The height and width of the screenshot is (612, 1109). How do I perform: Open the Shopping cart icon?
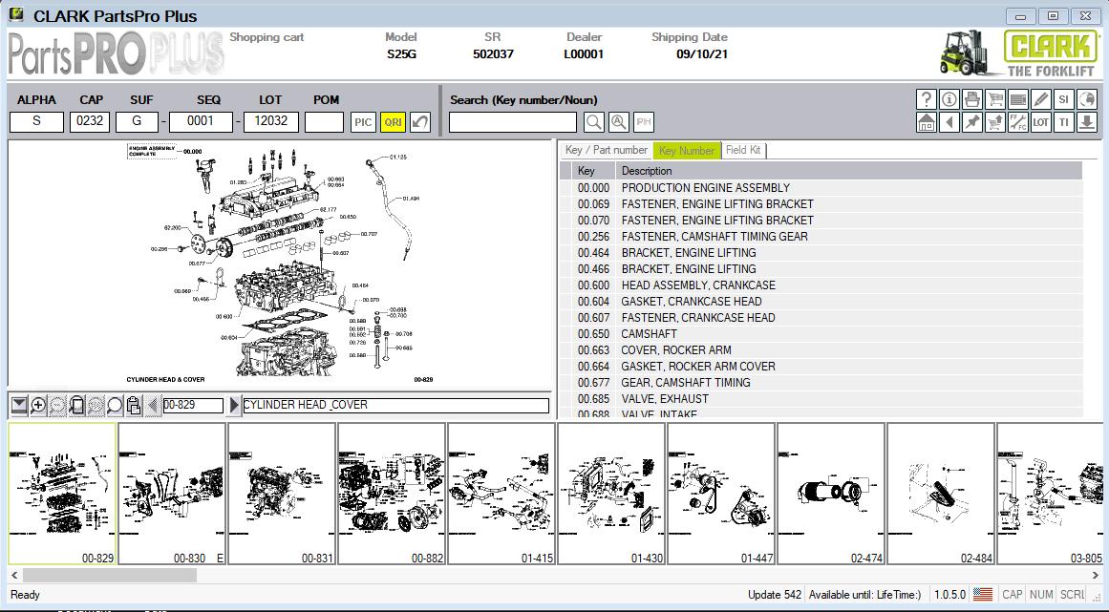coord(995,98)
